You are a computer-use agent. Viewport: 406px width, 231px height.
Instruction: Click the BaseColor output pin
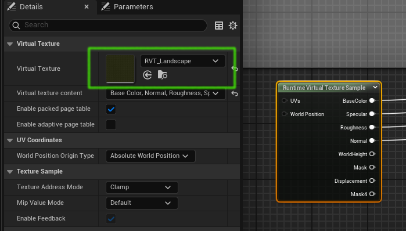tap(372, 100)
